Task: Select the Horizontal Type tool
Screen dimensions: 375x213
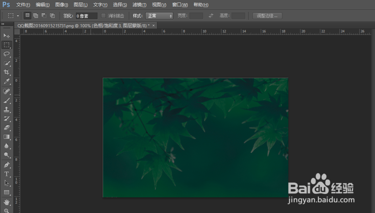Action: tap(6, 174)
